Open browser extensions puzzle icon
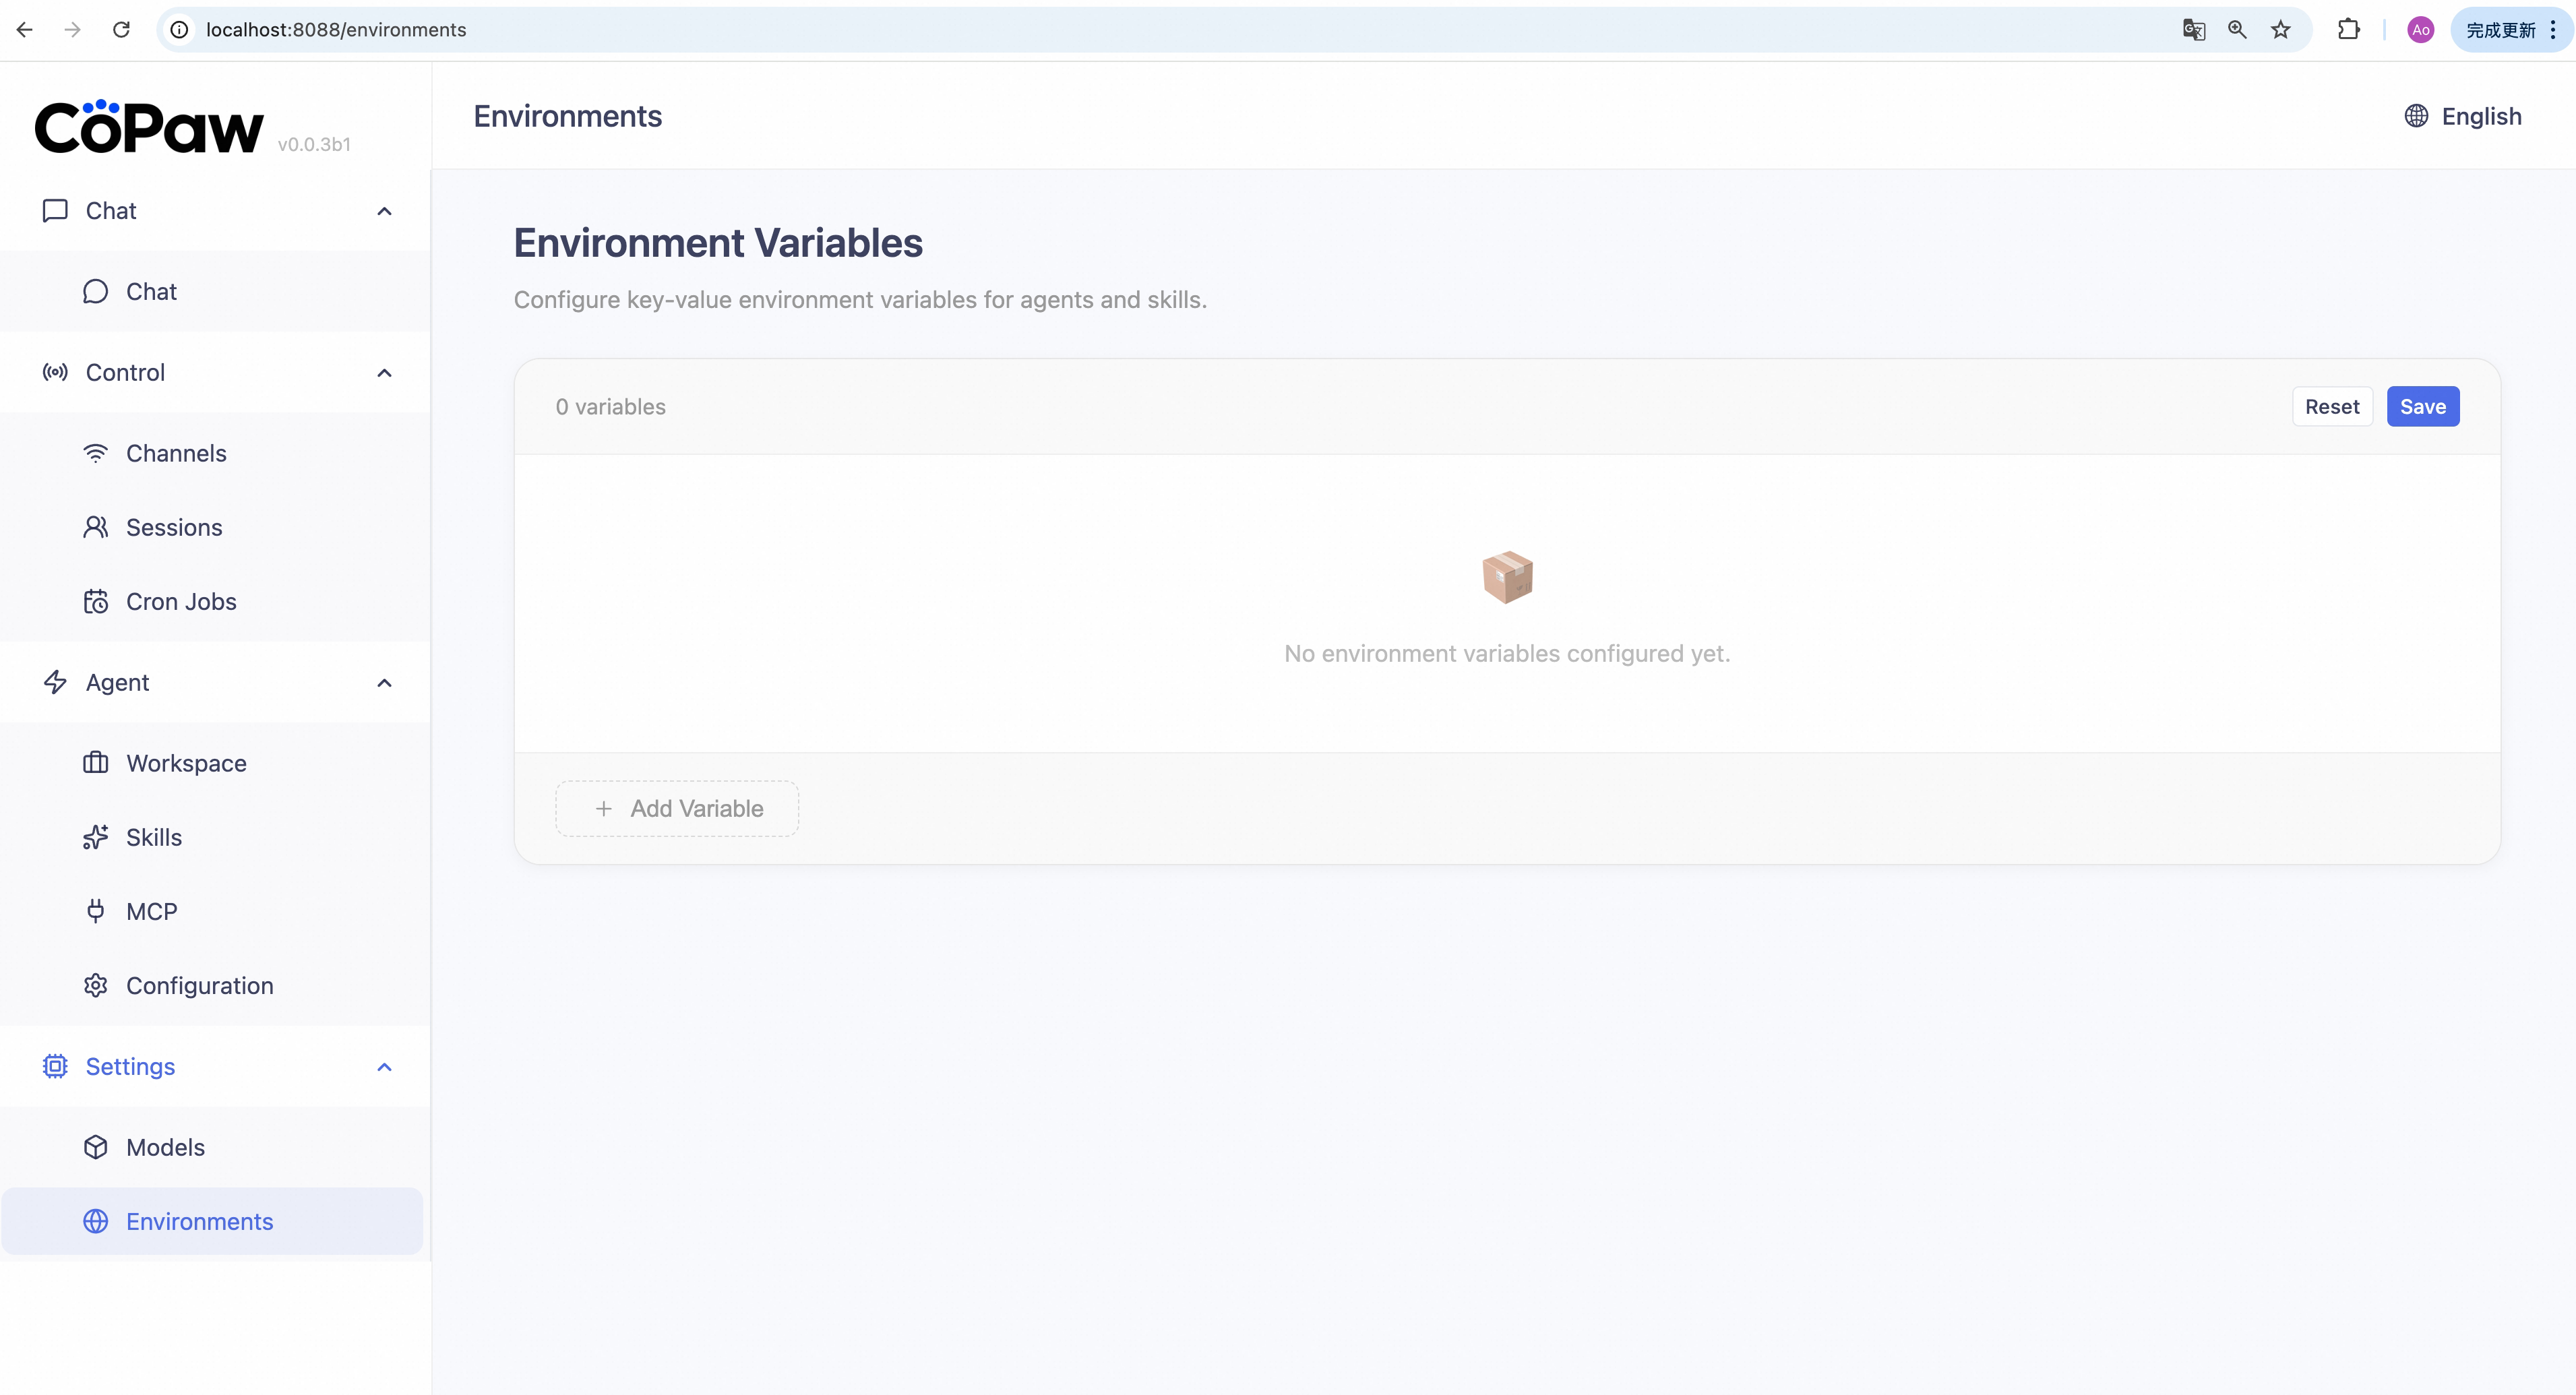The height and width of the screenshot is (1395, 2576). click(2349, 30)
